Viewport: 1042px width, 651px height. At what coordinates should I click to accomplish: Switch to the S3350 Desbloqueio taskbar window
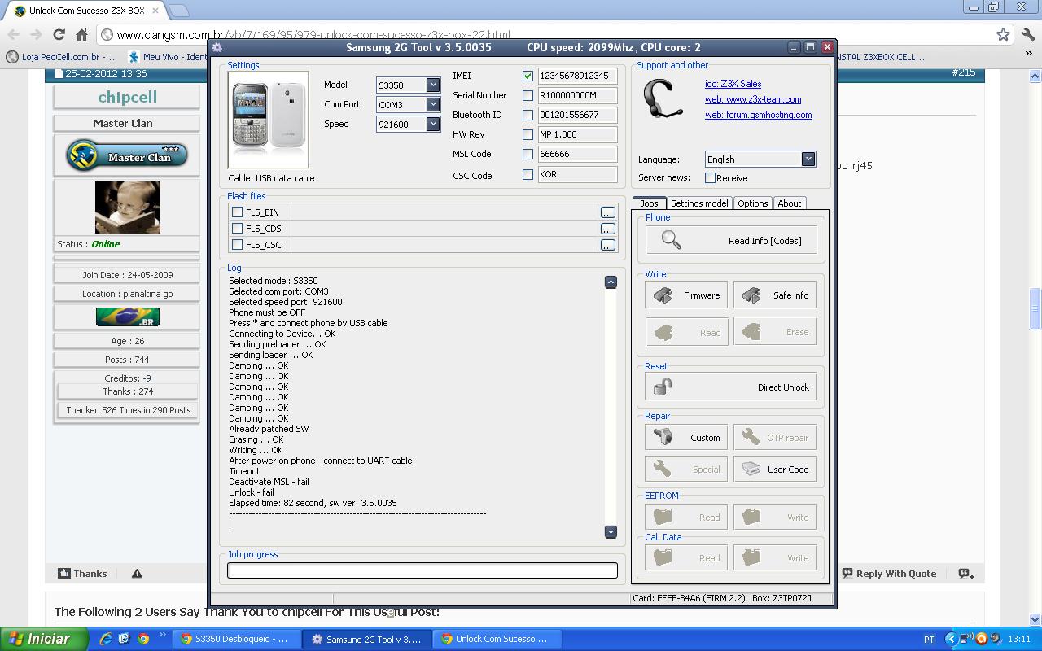pos(235,639)
